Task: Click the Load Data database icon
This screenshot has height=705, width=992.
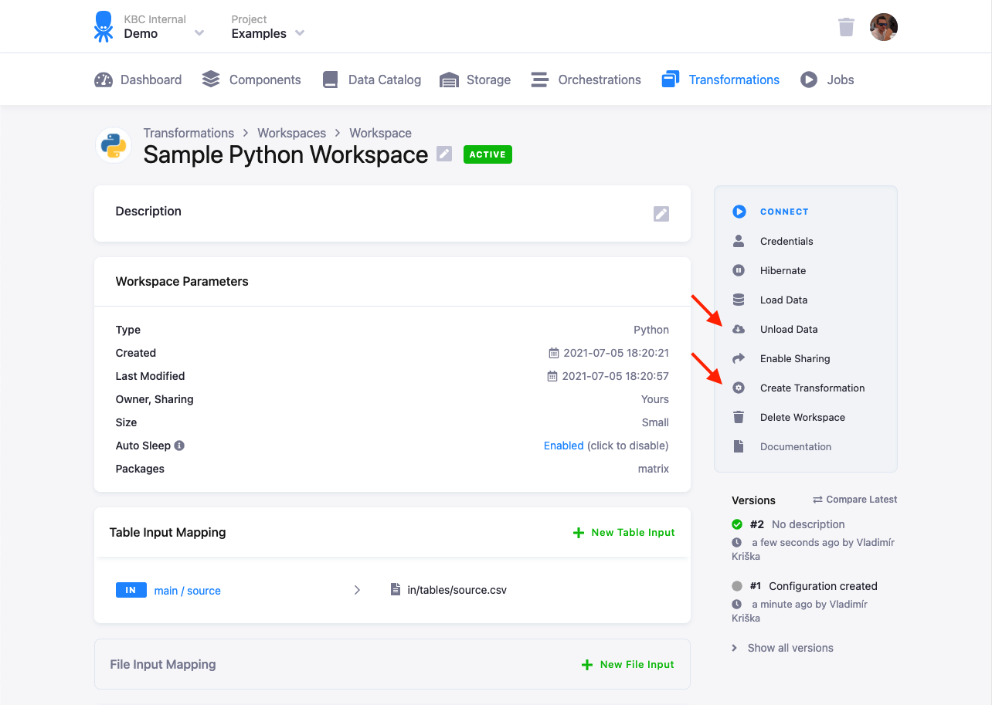Action: [739, 300]
